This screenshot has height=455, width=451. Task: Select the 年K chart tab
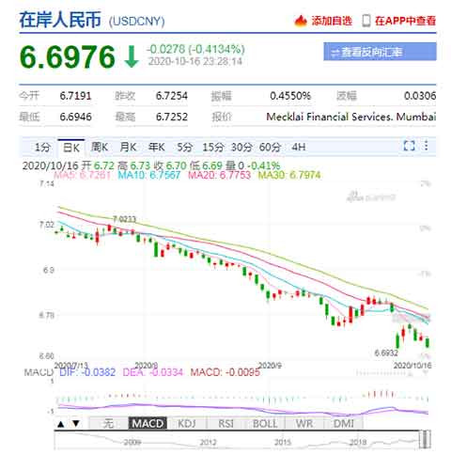(x=156, y=147)
